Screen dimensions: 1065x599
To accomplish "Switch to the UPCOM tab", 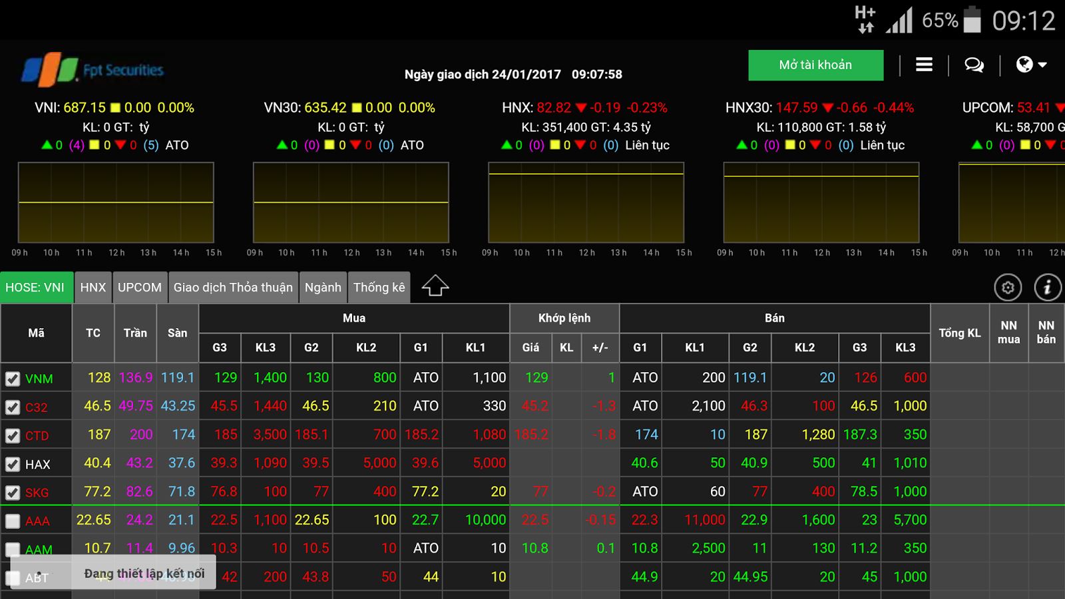I will coord(140,288).
